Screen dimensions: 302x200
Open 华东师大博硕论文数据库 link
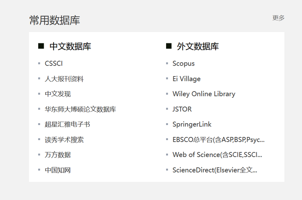coord(80,109)
